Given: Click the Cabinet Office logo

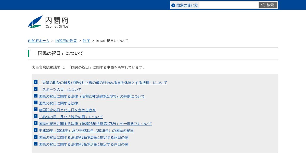Looking at the screenshot, I should coord(48,22).
